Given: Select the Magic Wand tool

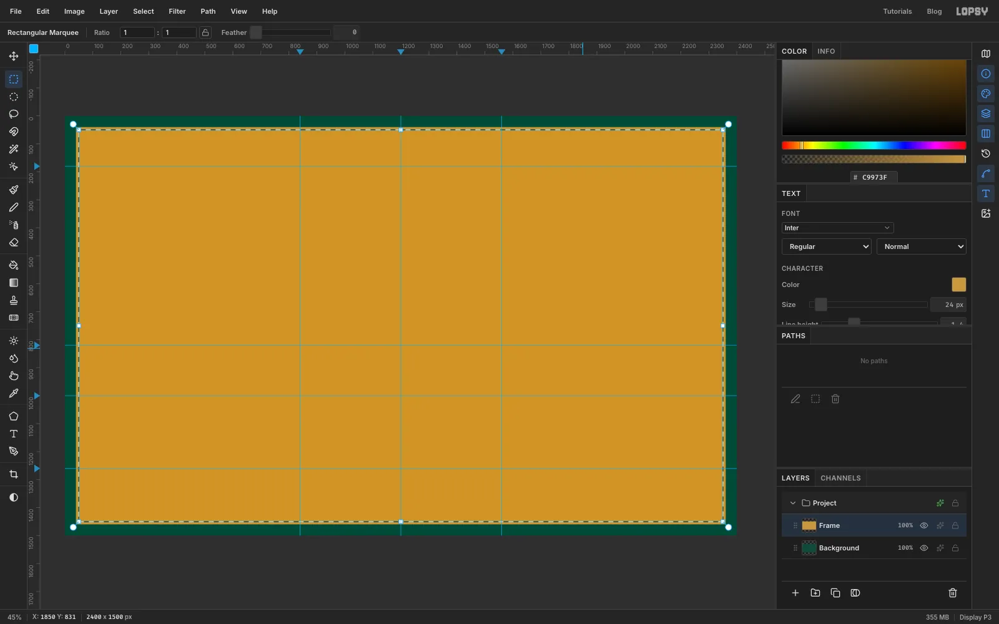Looking at the screenshot, I should click(x=14, y=149).
